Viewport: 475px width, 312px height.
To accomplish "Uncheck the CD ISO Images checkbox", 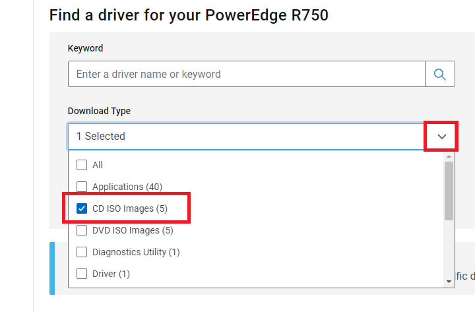I will (82, 208).
